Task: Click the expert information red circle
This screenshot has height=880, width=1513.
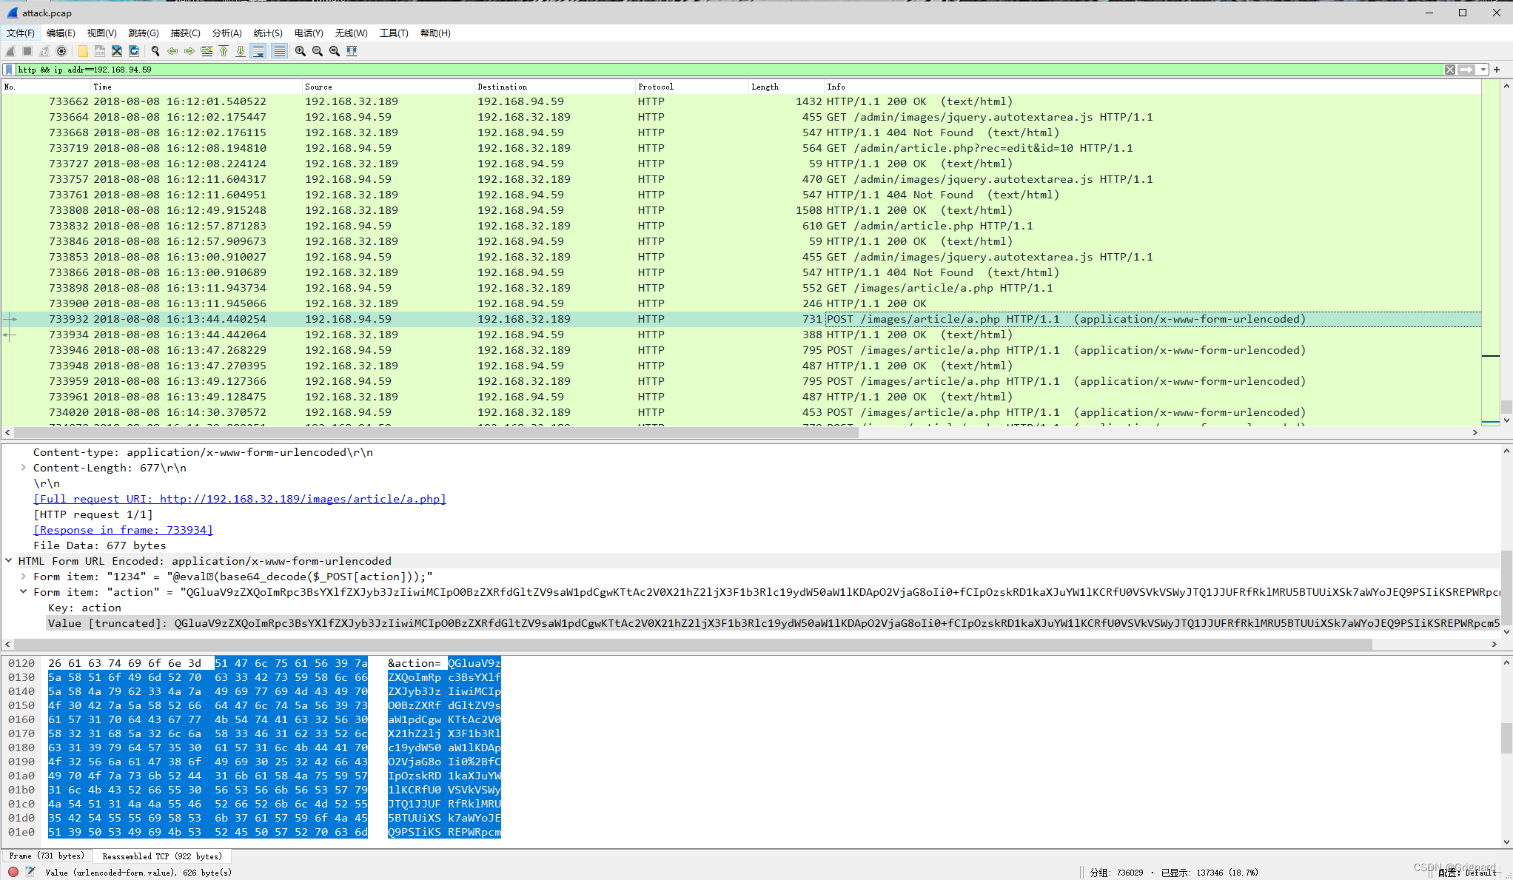Action: point(13,872)
